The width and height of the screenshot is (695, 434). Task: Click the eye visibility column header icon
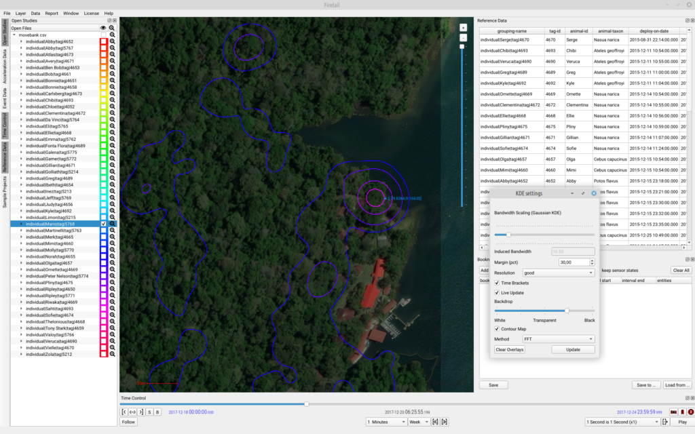103,28
